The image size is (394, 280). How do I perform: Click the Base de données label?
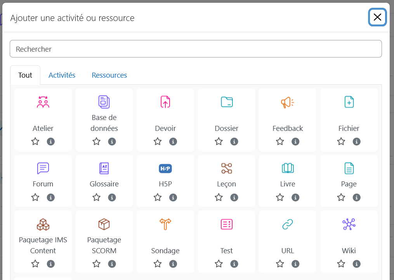click(104, 123)
